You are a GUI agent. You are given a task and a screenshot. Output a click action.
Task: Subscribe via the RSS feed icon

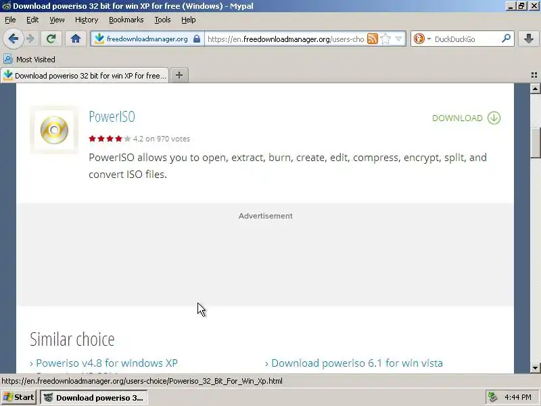coord(373,39)
